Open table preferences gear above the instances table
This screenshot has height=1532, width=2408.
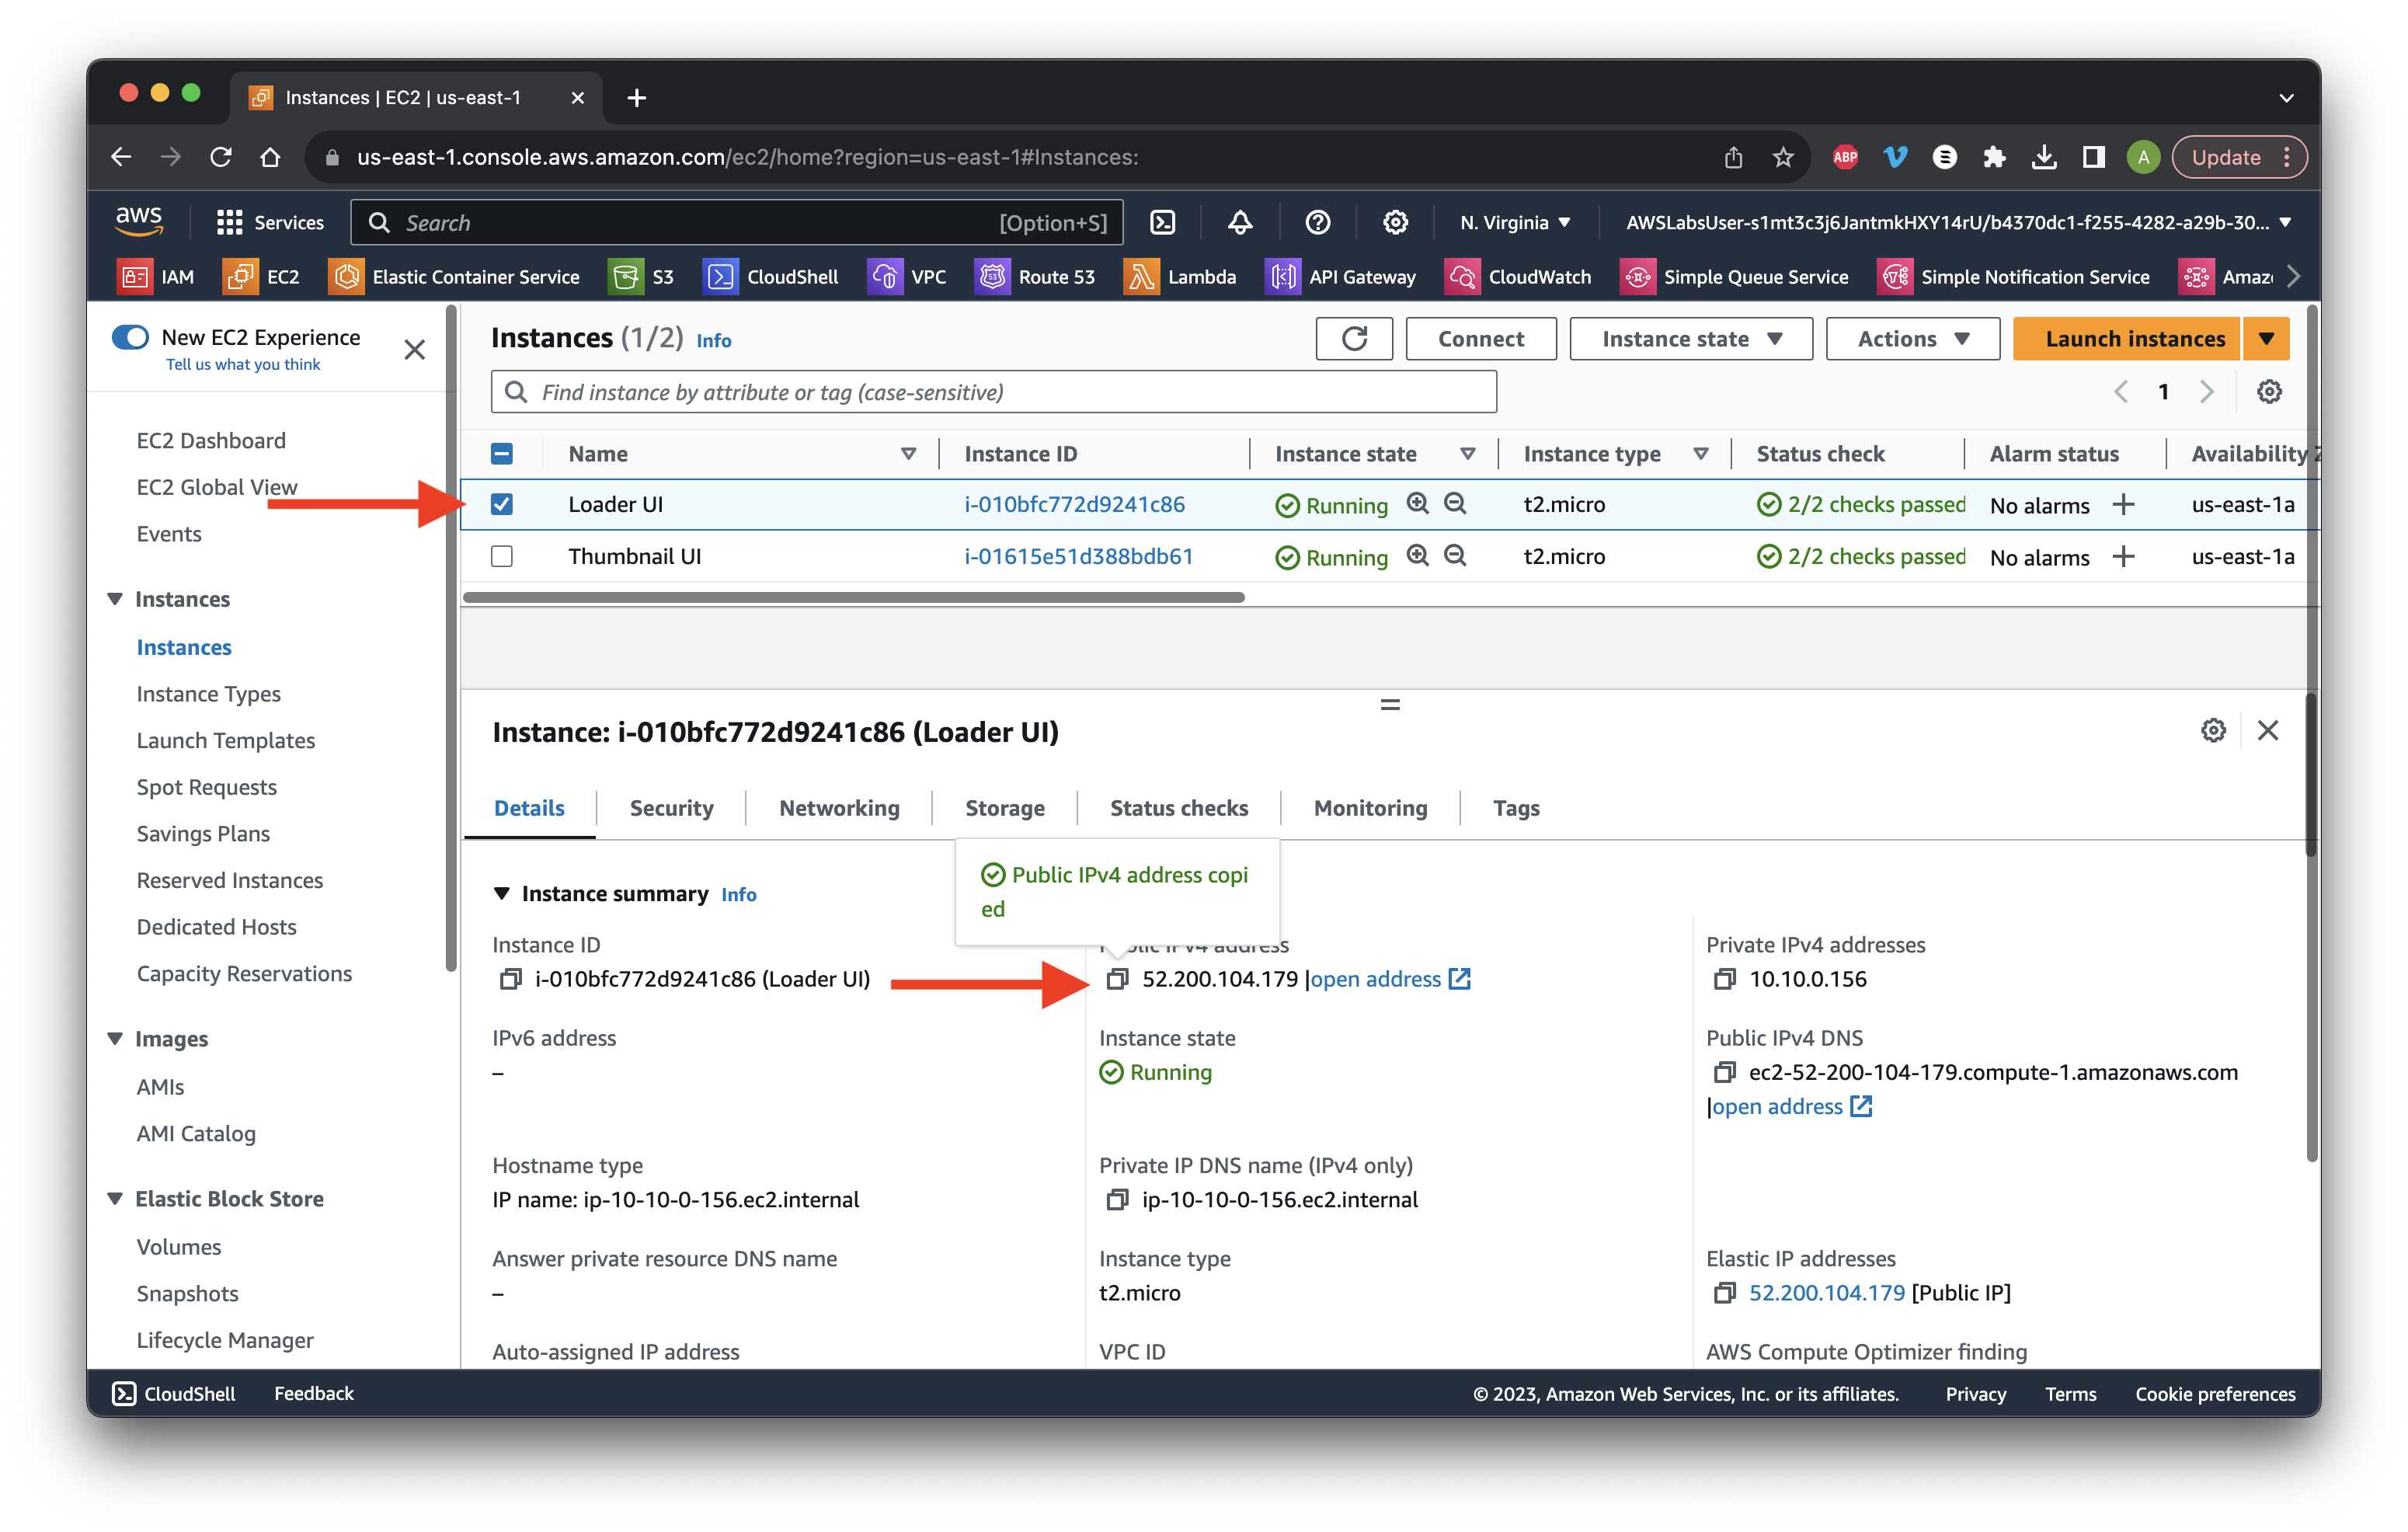(2269, 392)
